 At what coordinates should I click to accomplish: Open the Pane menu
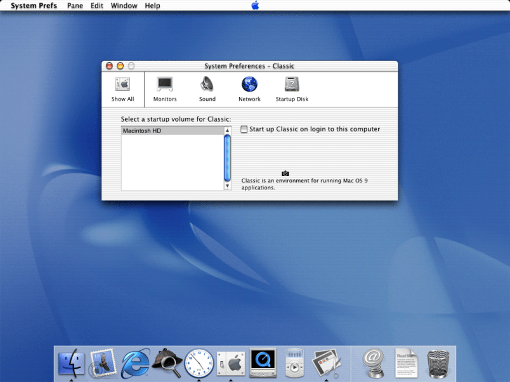(x=75, y=6)
